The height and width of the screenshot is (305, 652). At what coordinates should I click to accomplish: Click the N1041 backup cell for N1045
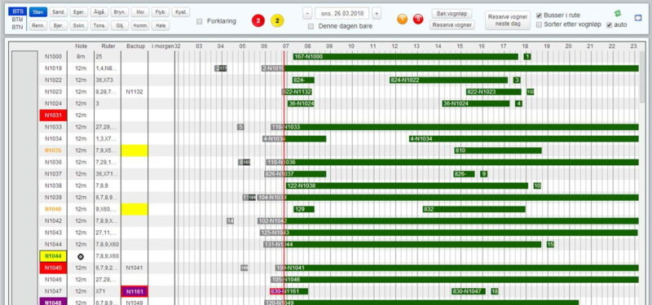coord(134,268)
